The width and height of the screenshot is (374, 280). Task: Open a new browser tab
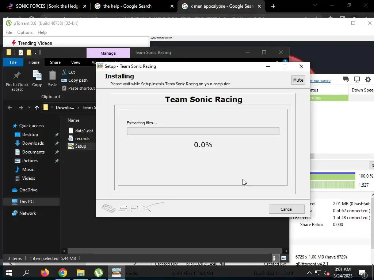point(273,7)
